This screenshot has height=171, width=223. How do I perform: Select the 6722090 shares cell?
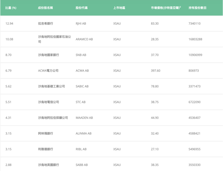tap(194, 102)
